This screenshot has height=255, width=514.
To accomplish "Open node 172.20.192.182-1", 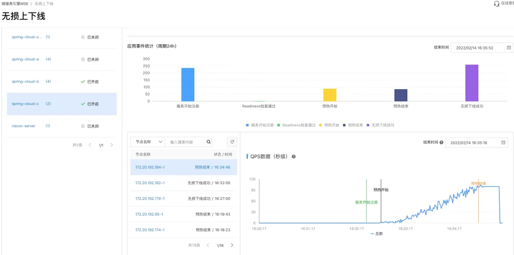I will coord(150,183).
